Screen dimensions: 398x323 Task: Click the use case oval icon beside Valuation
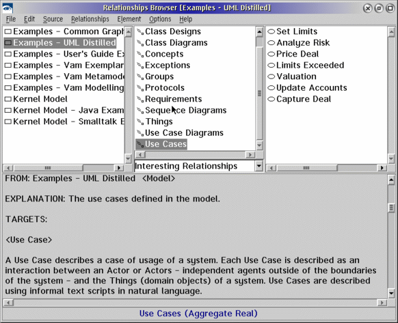tap(271, 76)
